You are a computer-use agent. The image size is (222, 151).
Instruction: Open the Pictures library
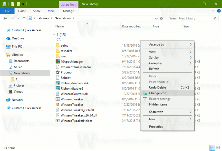coord(16,85)
